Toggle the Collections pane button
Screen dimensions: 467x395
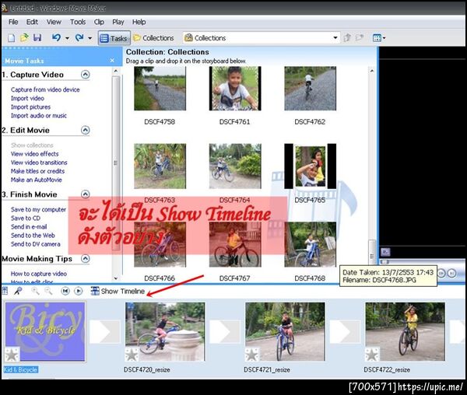point(153,38)
